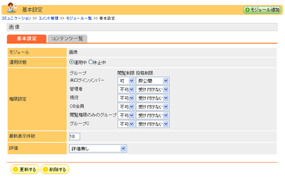This screenshot has height=178, width=285.
Task: Click the 最新表示件数 input field
Action: click(75, 137)
